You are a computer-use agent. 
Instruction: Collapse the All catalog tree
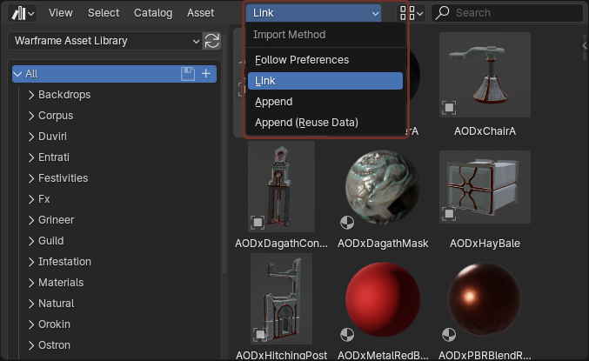pos(17,74)
